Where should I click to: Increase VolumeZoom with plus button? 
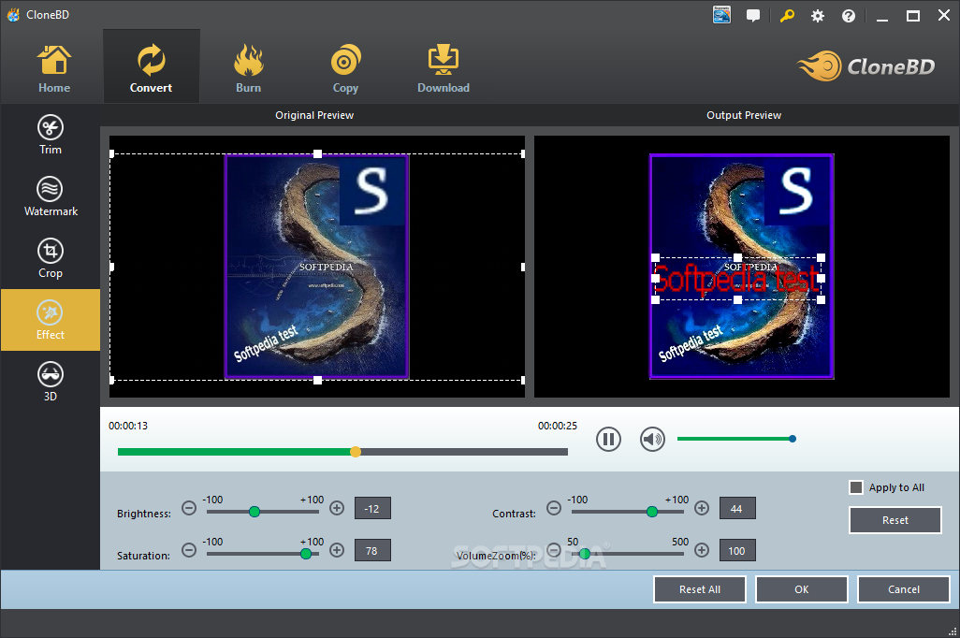(x=702, y=550)
